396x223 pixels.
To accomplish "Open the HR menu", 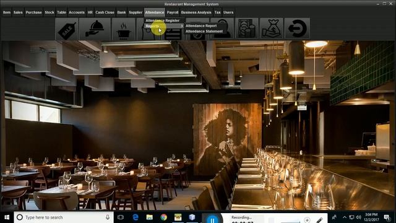I will point(90,12).
